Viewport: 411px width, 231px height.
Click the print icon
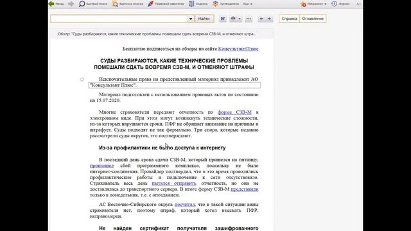coord(232,19)
